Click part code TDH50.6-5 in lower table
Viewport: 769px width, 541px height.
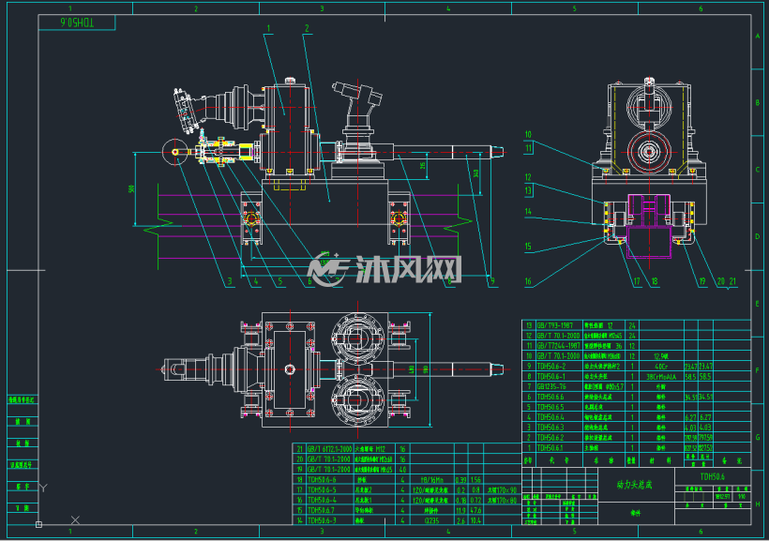tap(322, 490)
